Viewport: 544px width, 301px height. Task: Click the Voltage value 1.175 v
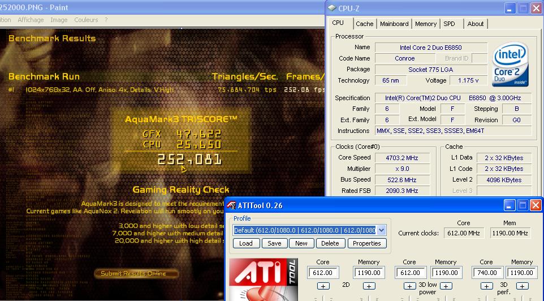point(468,80)
